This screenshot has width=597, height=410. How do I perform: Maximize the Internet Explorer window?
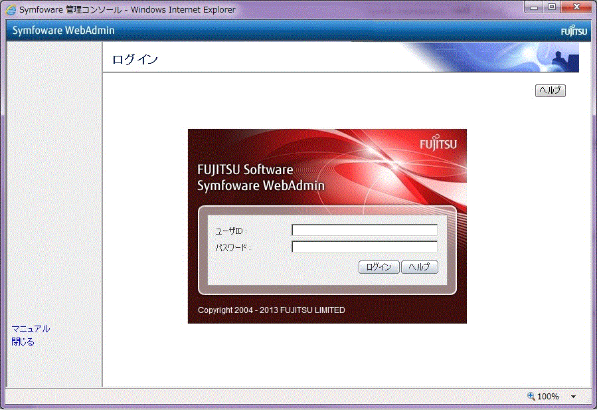tap(552, 8)
